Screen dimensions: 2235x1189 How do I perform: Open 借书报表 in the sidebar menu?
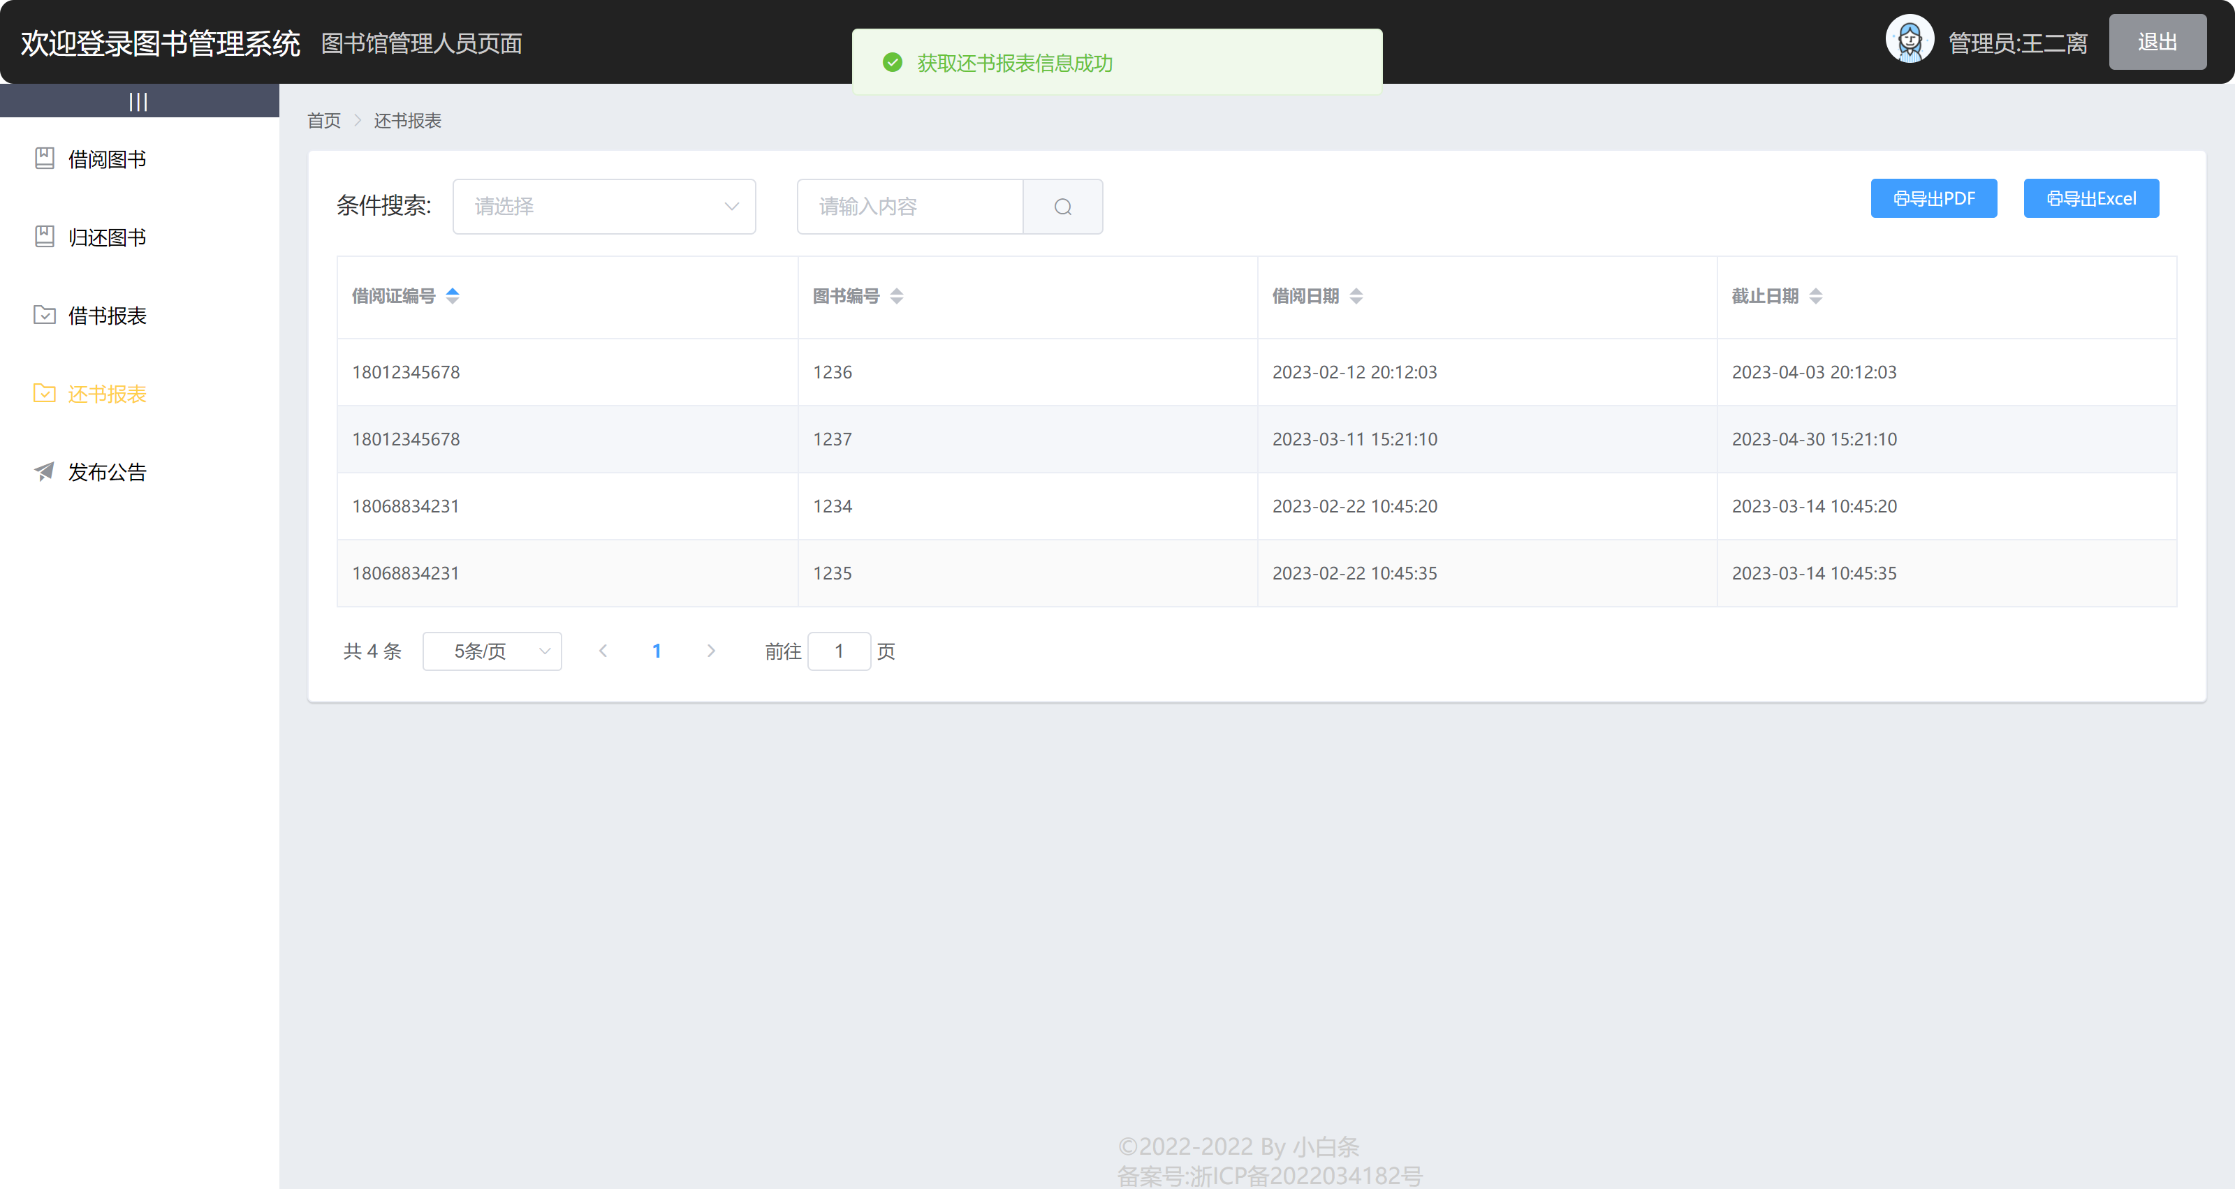(108, 316)
